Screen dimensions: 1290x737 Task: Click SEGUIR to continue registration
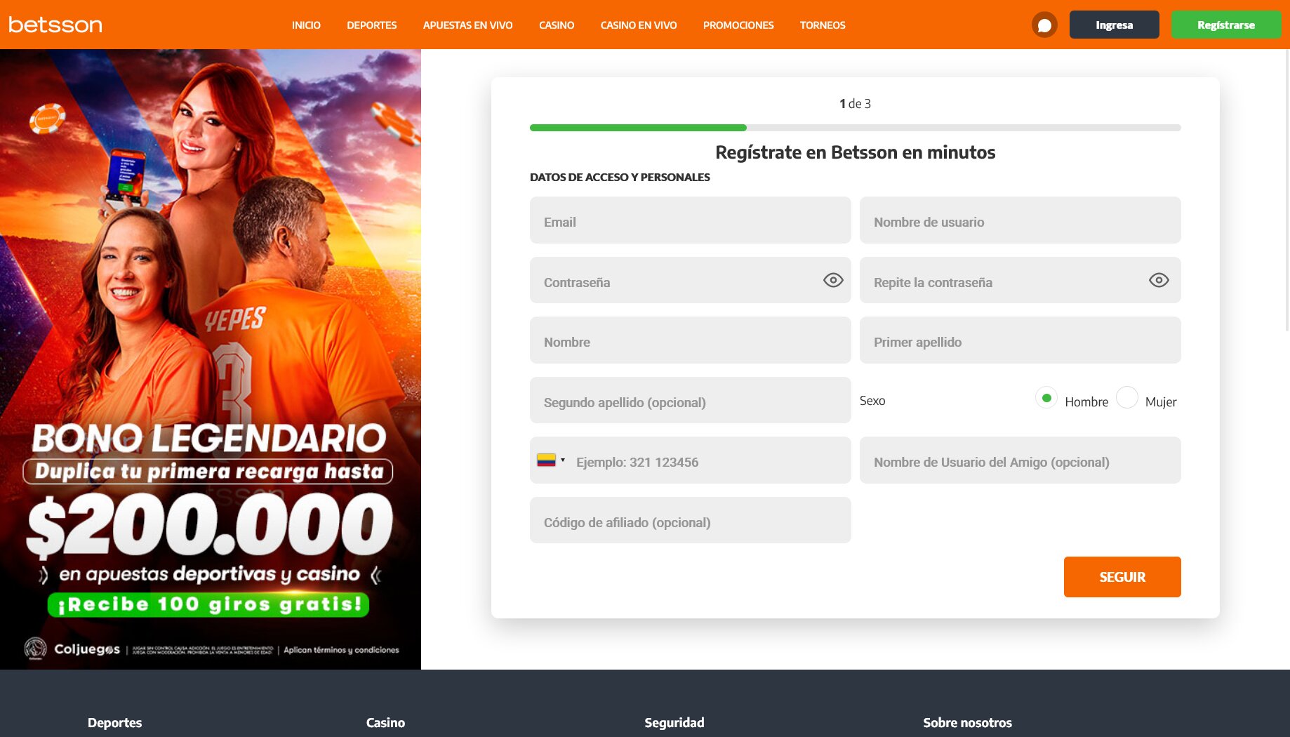click(1122, 577)
